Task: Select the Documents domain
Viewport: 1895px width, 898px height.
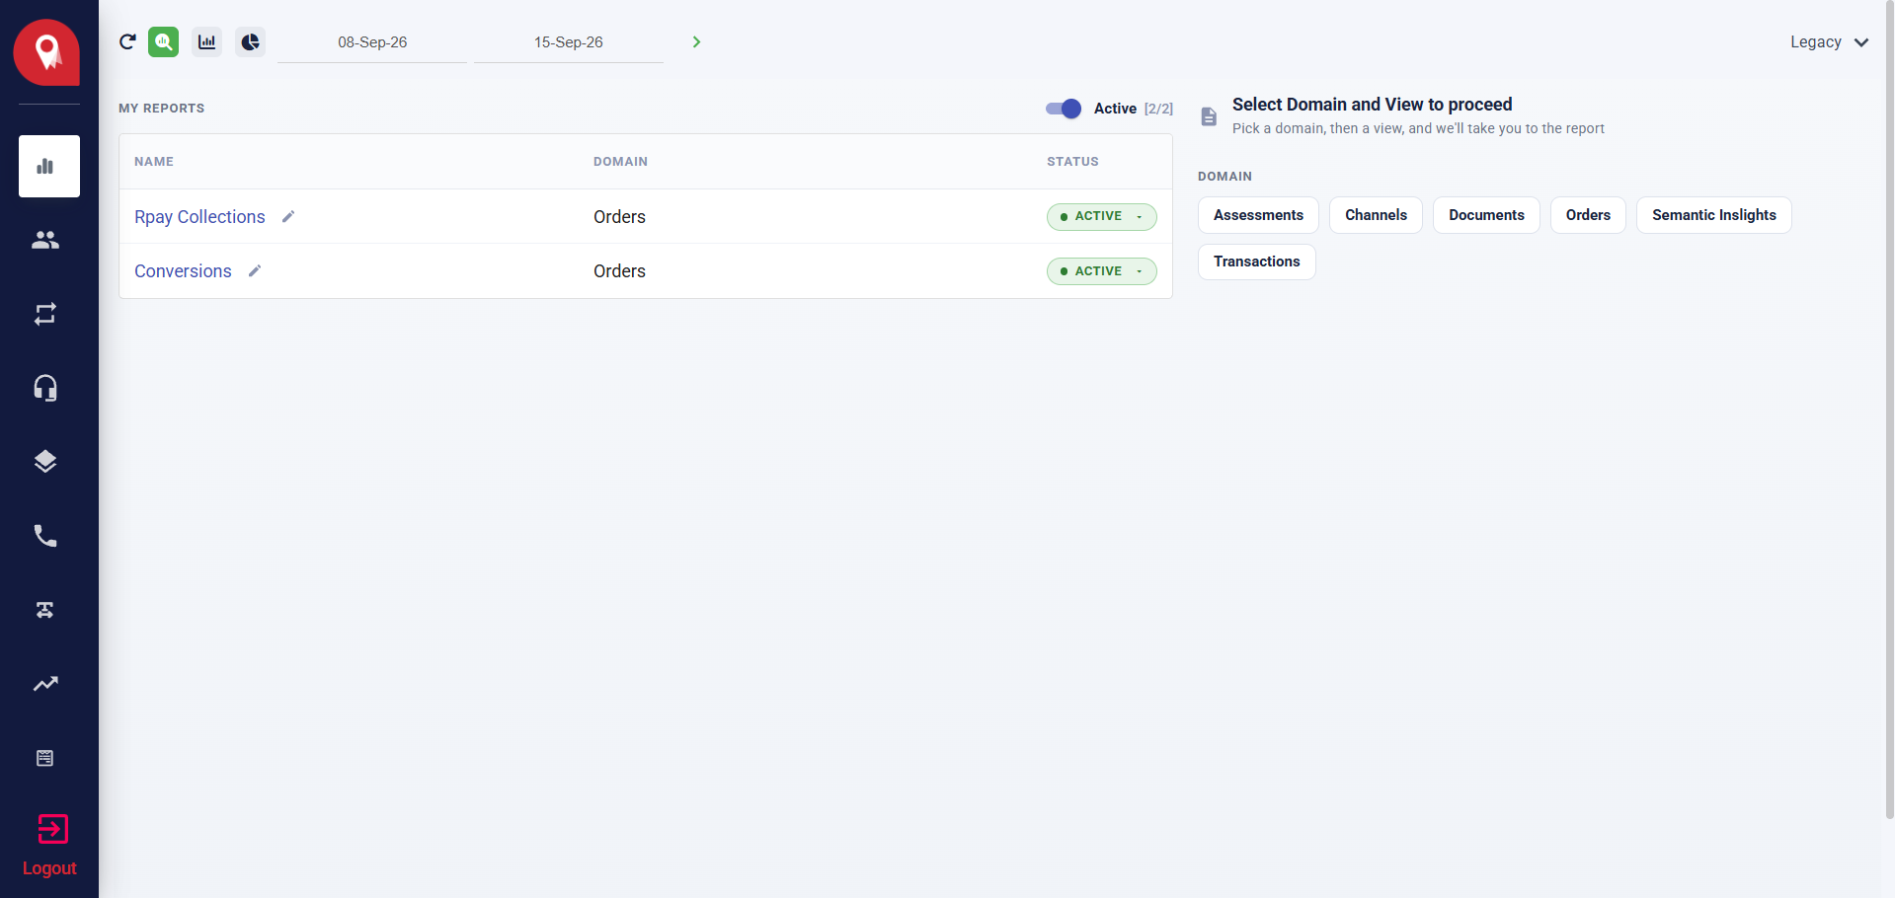Action: pos(1486,215)
